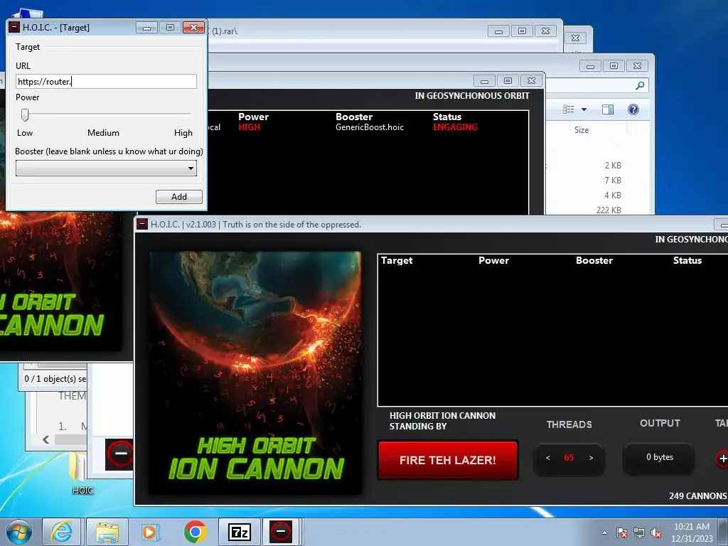Image resolution: width=728 pixels, height=546 pixels.
Task: Click the 7 KB size entry
Action: point(613,180)
